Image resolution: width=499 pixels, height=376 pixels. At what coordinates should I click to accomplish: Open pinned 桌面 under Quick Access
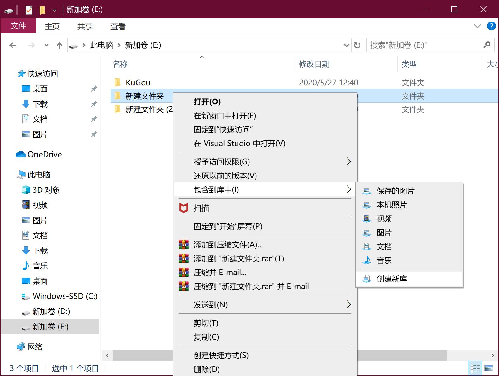[x=40, y=89]
